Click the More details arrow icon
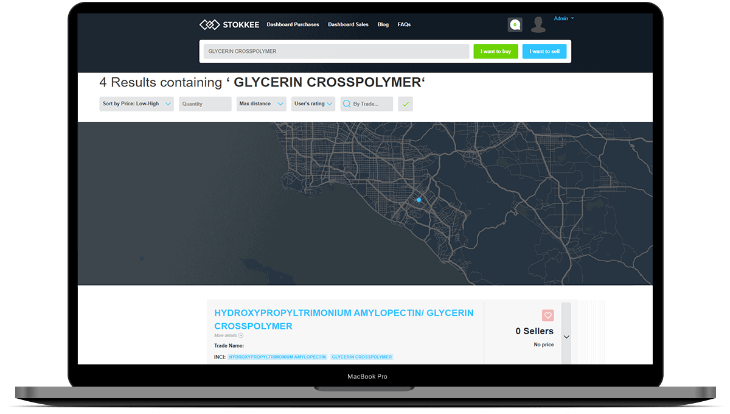 point(241,335)
